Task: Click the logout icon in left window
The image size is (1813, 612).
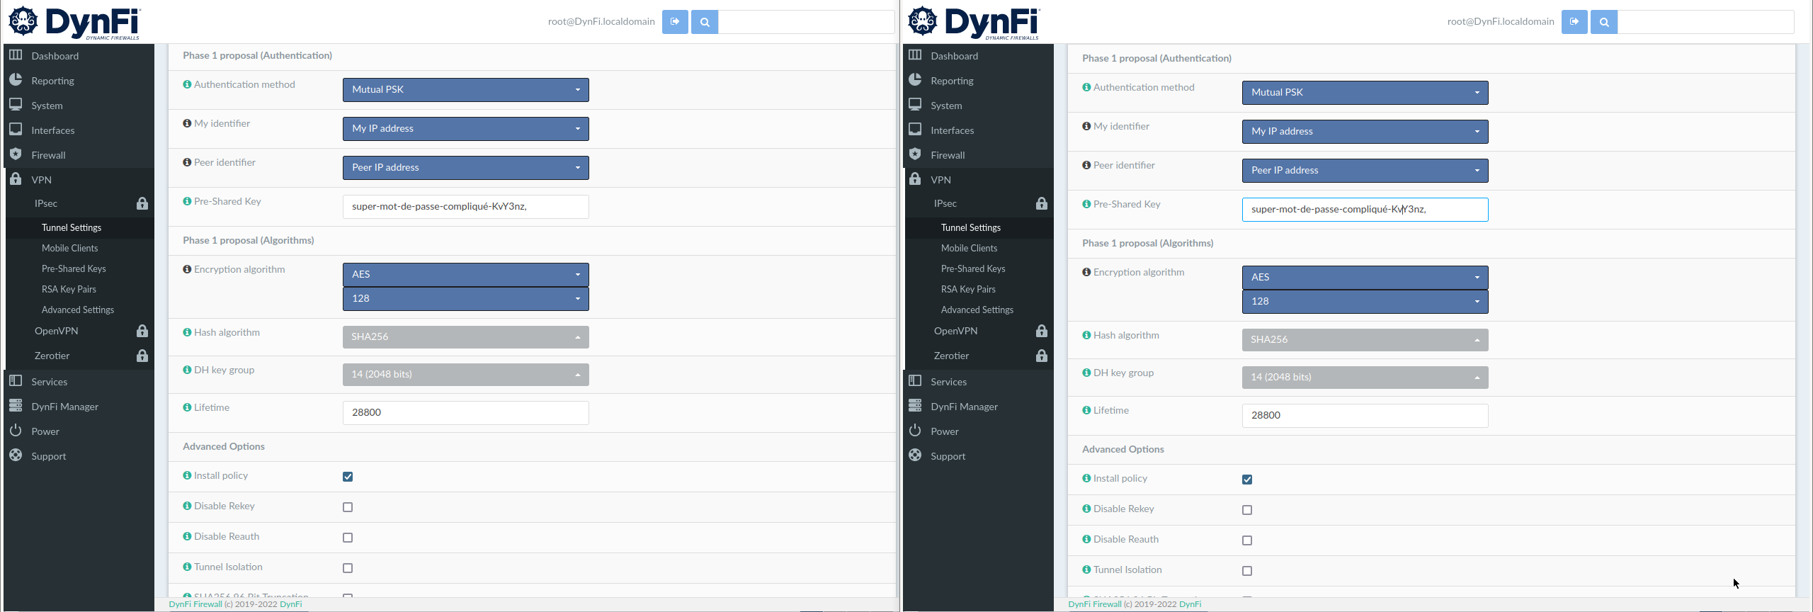Action: pos(674,22)
